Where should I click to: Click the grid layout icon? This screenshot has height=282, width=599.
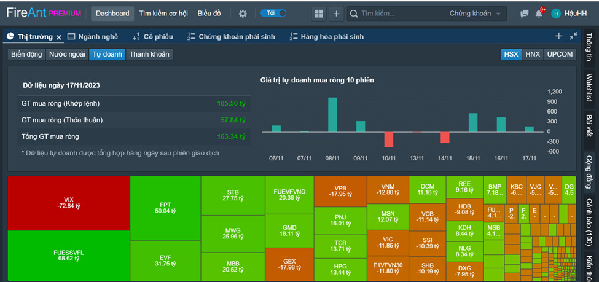pos(319,14)
